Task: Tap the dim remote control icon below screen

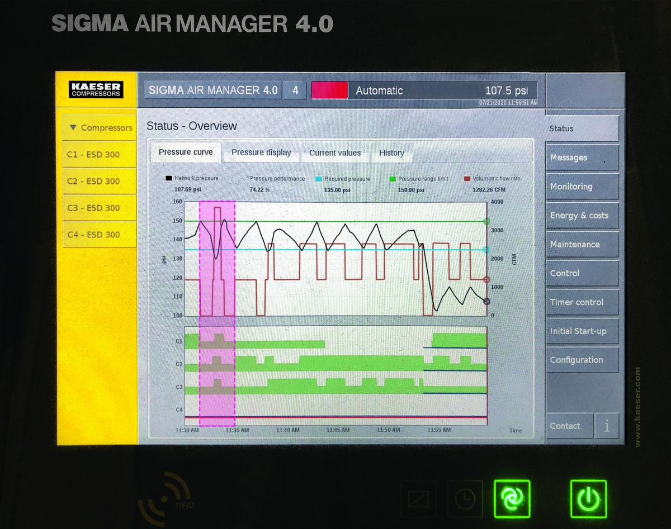Action: tap(419, 499)
